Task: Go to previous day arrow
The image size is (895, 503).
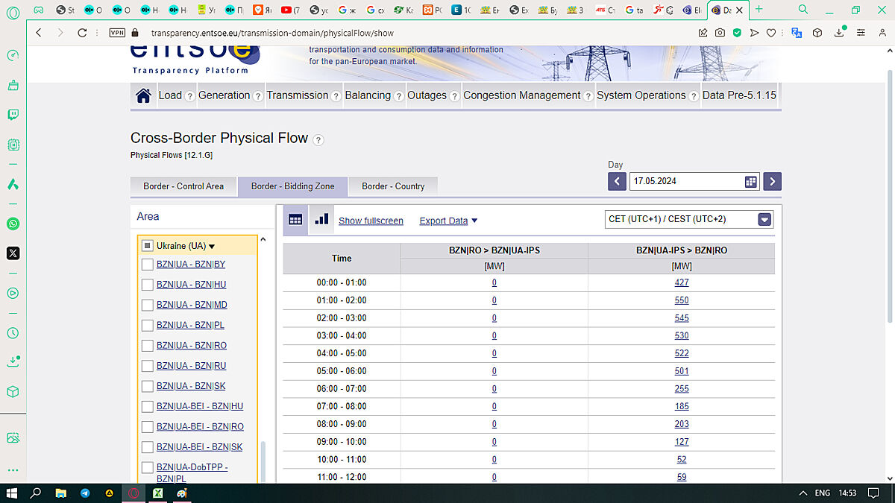Action: click(617, 181)
